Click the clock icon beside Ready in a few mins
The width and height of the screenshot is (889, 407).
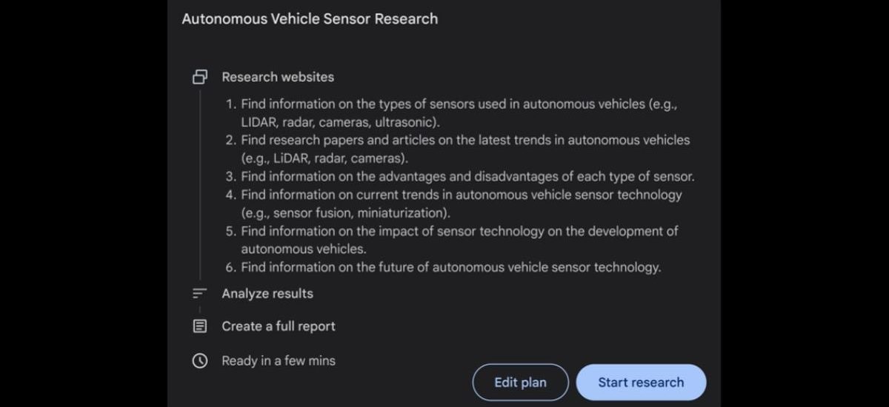coord(199,361)
